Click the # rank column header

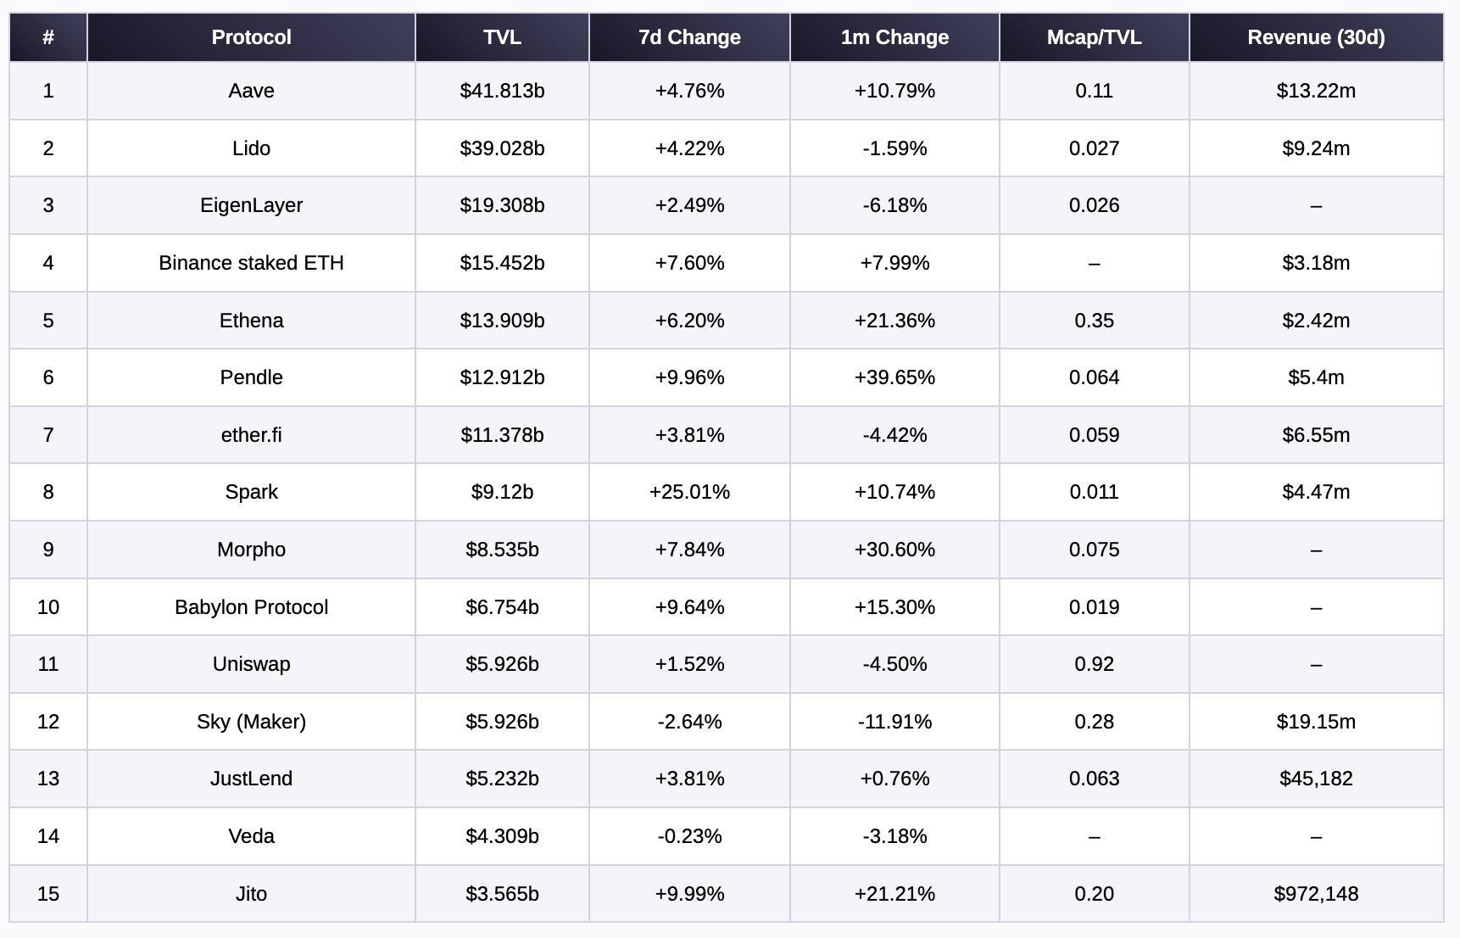[48, 37]
